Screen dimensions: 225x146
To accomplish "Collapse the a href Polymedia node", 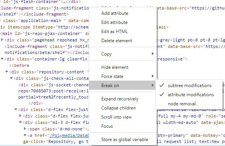I will tap(25, 135).
